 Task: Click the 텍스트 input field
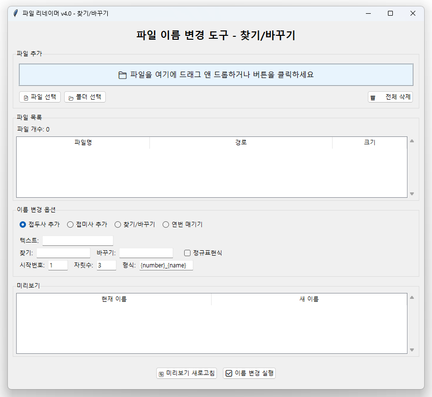tap(77, 240)
